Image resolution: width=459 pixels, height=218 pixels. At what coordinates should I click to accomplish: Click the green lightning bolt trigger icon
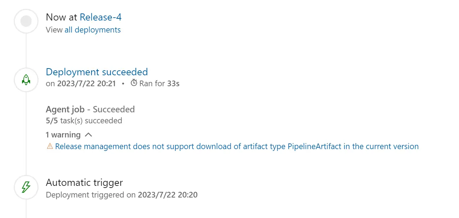[x=26, y=187]
